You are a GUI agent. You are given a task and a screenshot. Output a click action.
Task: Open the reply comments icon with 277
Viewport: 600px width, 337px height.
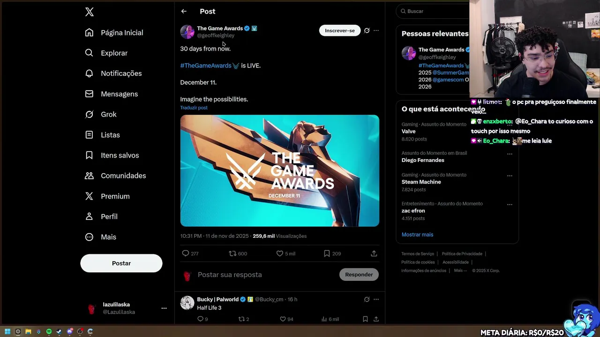[x=186, y=253]
